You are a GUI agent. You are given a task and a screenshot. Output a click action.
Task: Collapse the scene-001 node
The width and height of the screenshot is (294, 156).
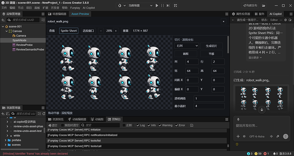[x=3, y=26]
